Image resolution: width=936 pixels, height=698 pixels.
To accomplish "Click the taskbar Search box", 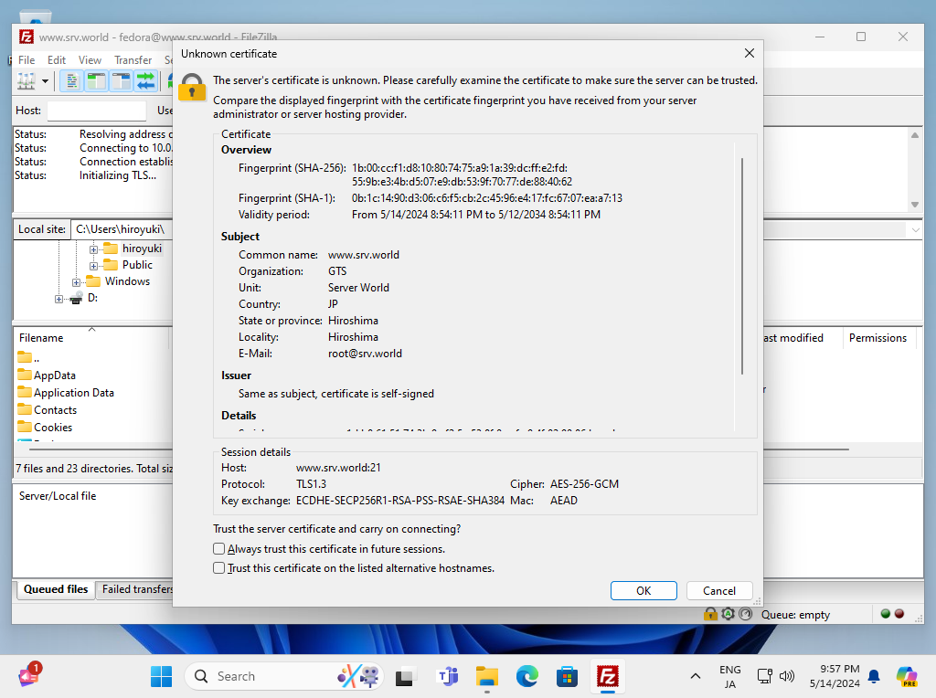I will (x=284, y=676).
